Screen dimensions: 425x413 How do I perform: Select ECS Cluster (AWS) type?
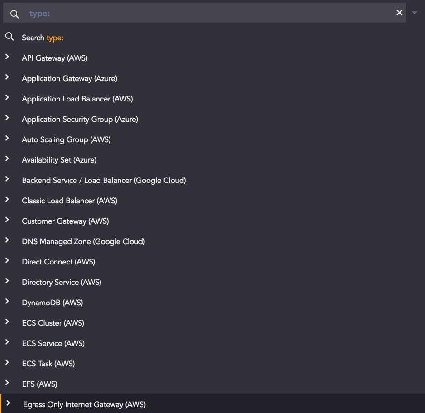[x=53, y=323]
